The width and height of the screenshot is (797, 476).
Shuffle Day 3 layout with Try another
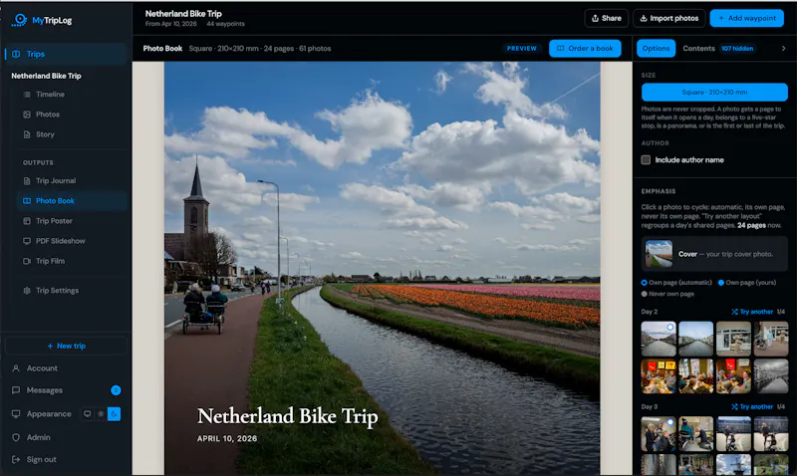[752, 407]
